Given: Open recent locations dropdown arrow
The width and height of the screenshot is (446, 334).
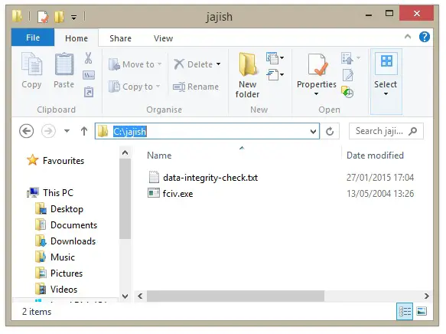Looking at the screenshot, I should (67, 131).
